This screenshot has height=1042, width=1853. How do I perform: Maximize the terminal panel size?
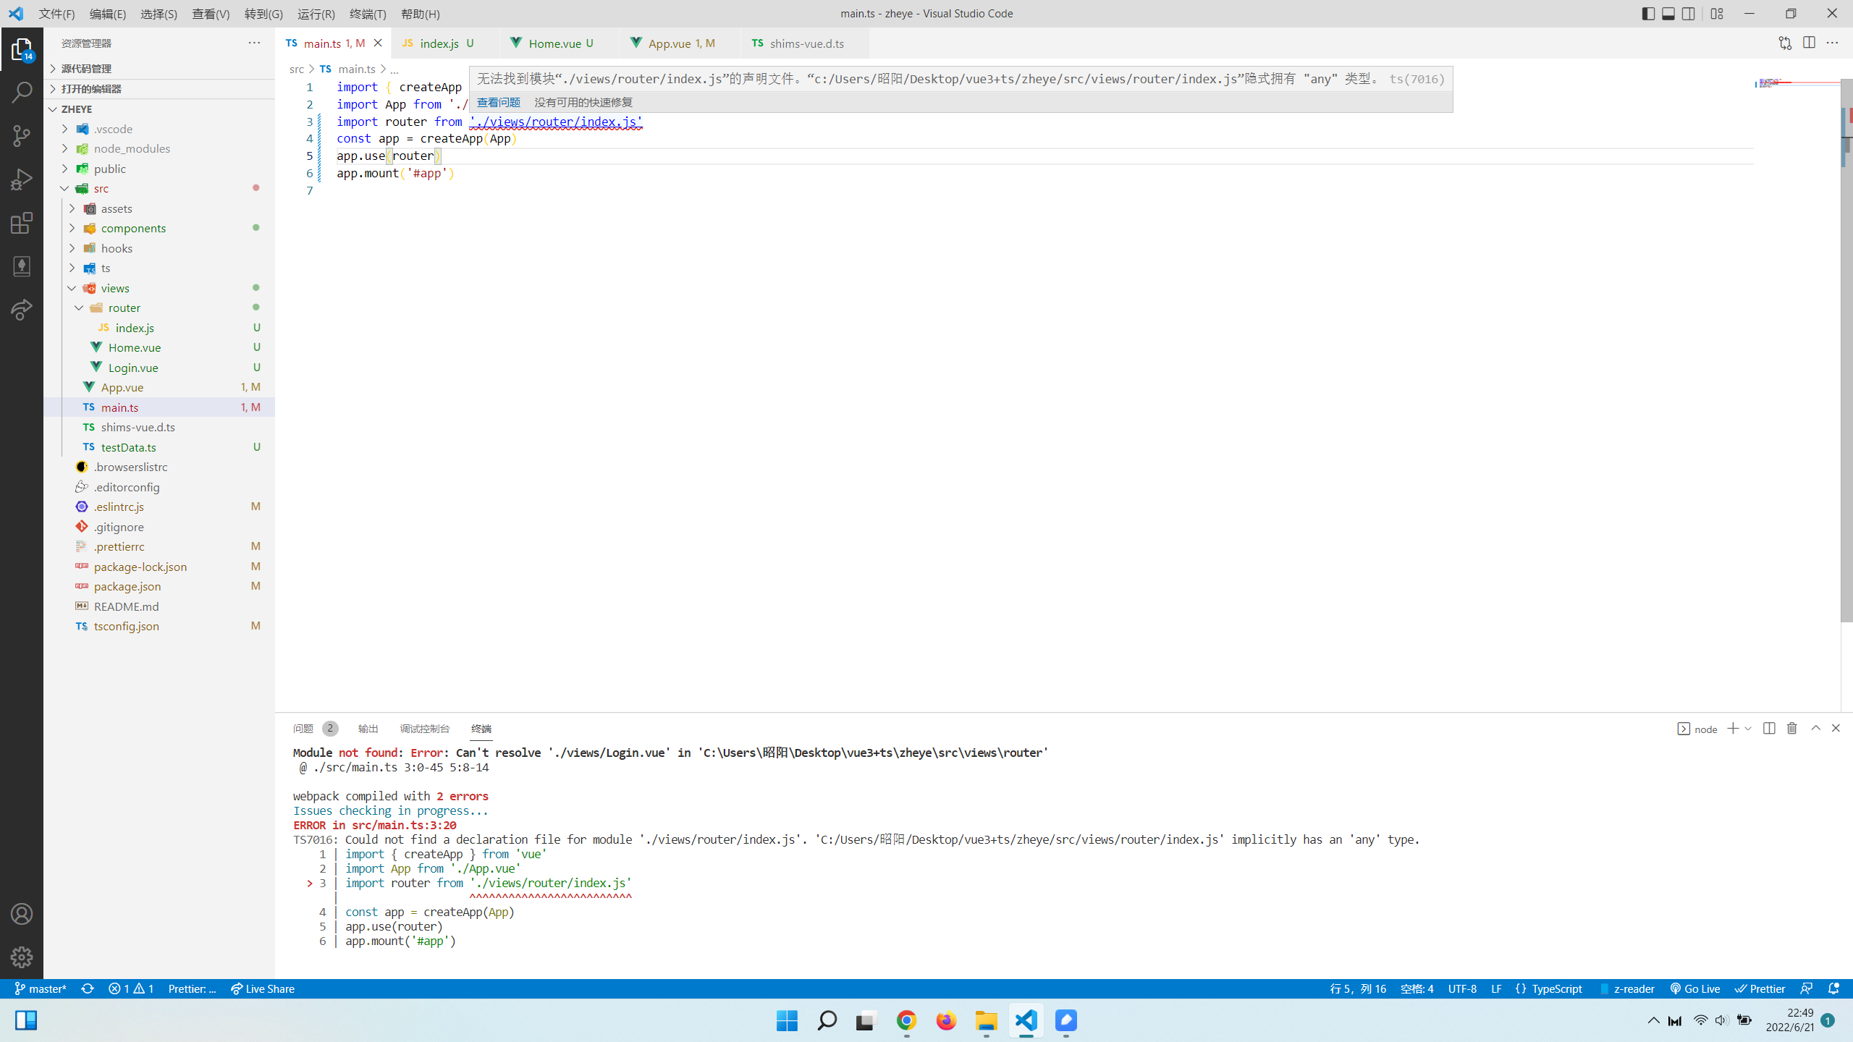pyautogui.click(x=1815, y=728)
